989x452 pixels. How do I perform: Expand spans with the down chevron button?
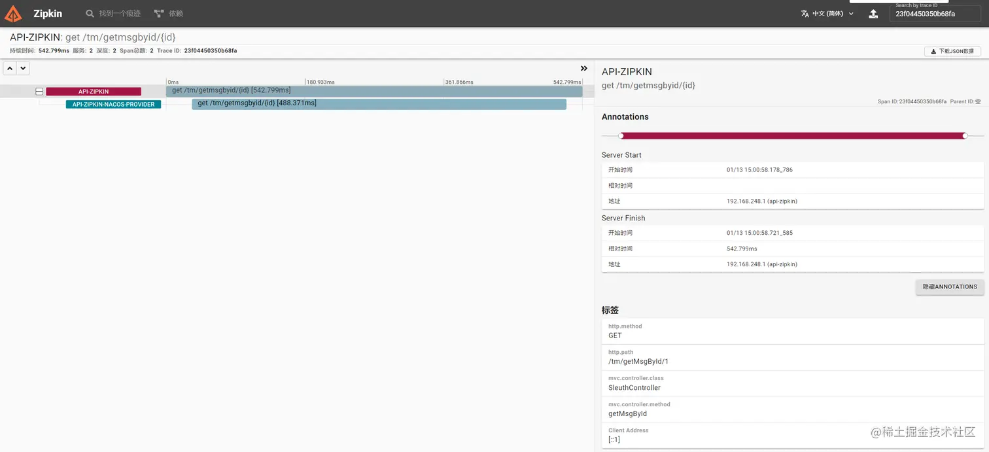click(23, 68)
